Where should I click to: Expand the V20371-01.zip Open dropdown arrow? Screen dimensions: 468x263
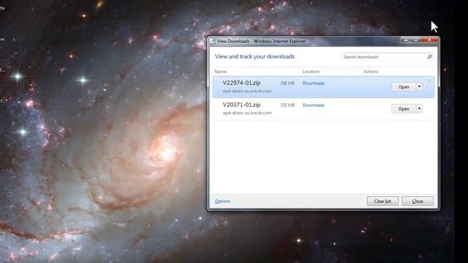[x=419, y=109]
